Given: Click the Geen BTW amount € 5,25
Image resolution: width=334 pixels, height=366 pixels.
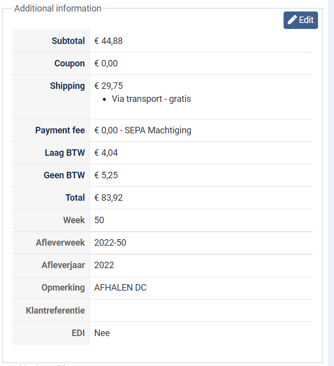Looking at the screenshot, I should 106,175.
